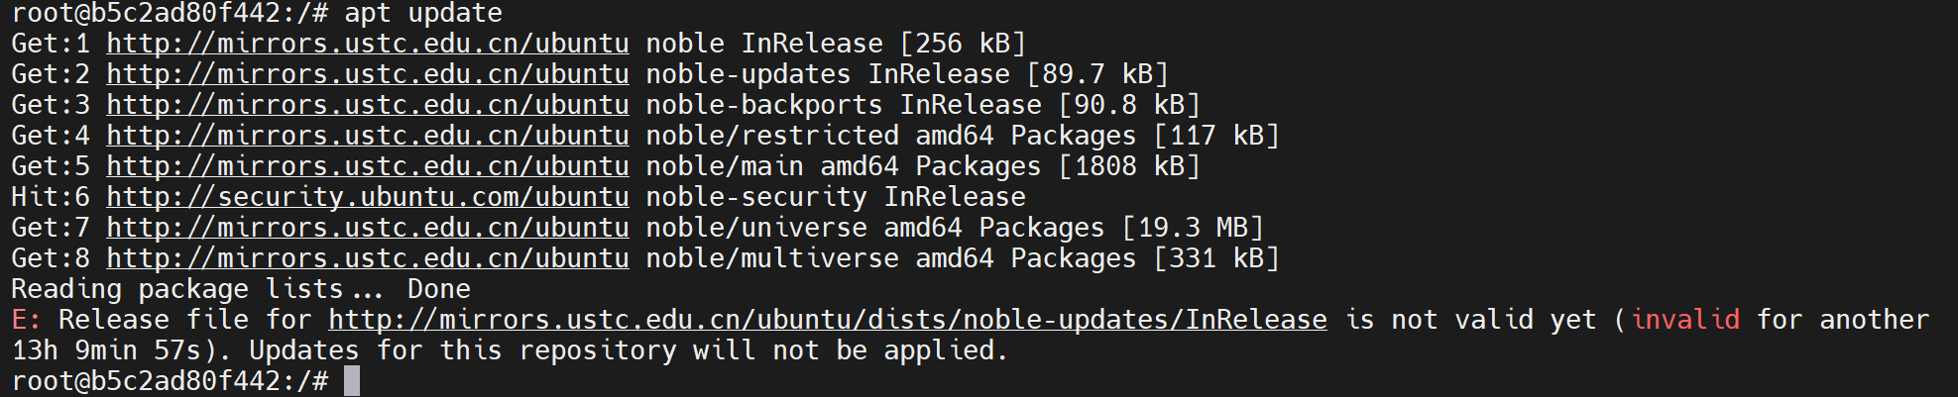
Task: Click the mirror URL on the Get:8 line
Action: [367, 258]
